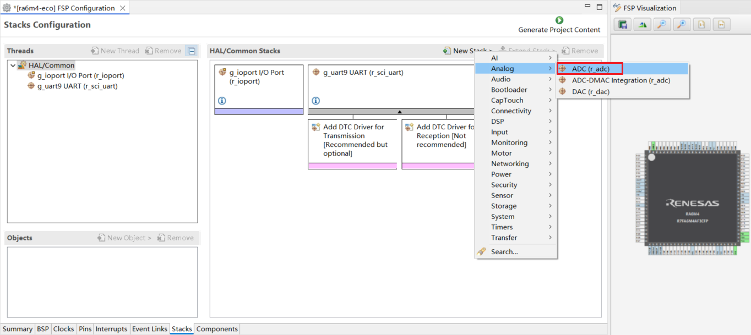Viewport: 751px width, 335px height.
Task: Zoom out the FSP Visualization view
Action: pos(662,24)
